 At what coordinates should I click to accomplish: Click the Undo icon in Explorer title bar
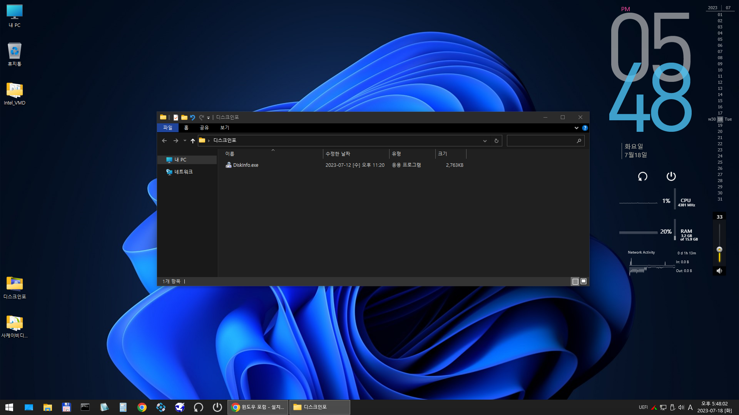pyautogui.click(x=193, y=118)
